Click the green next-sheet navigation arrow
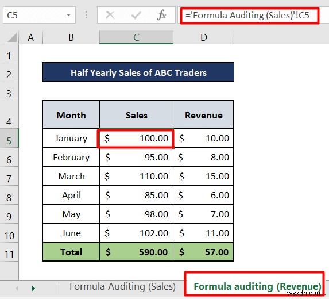This screenshot has width=329, height=299. tap(33, 288)
